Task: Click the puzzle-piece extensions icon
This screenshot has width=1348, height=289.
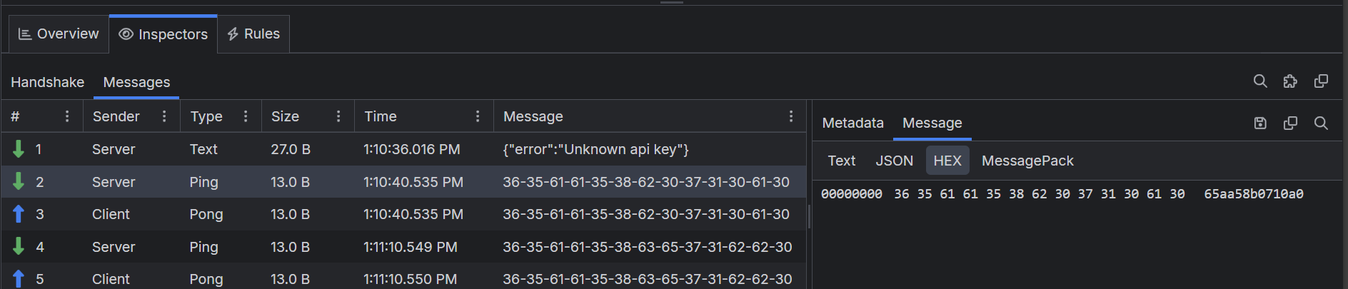Action: [x=1290, y=81]
